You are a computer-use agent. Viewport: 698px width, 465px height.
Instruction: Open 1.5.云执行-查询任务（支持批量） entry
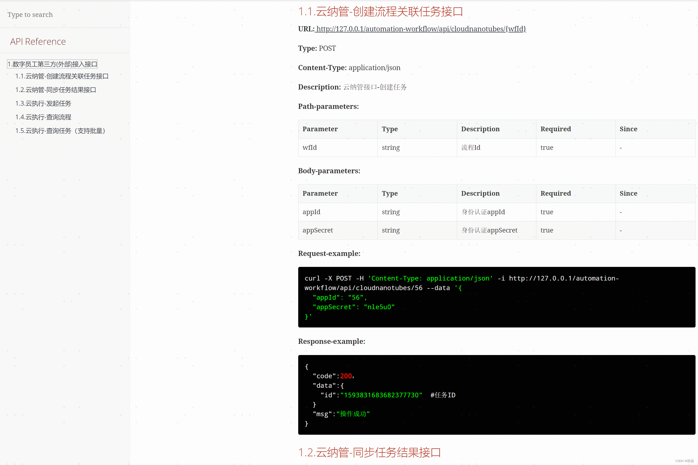tap(60, 131)
